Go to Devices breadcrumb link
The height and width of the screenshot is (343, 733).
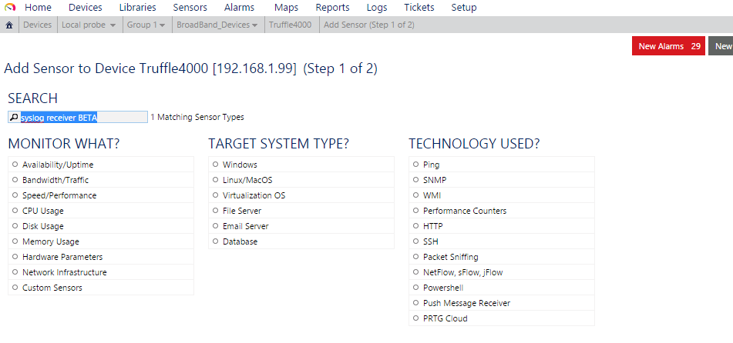coord(38,25)
